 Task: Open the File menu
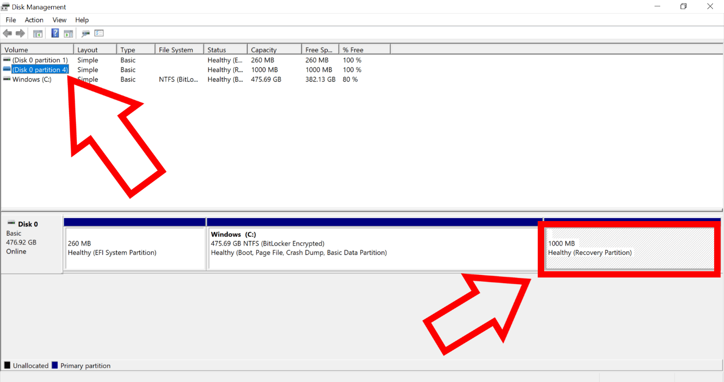coord(10,20)
